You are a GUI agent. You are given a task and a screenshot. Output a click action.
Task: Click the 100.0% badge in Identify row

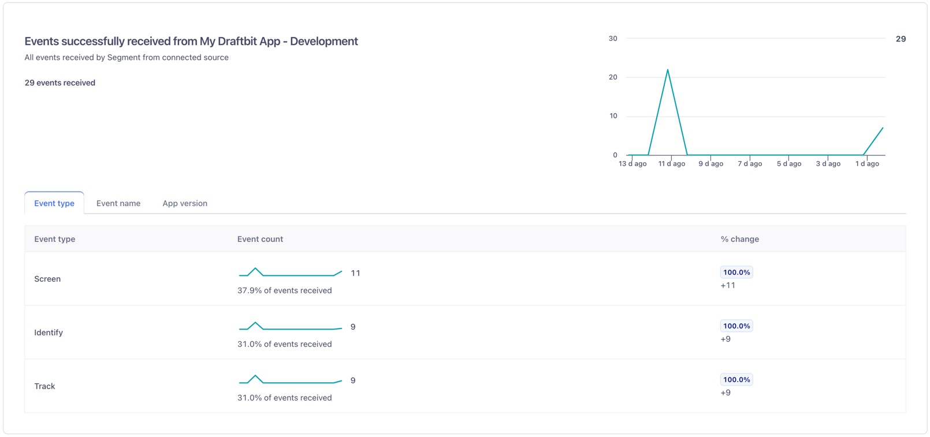pos(736,326)
